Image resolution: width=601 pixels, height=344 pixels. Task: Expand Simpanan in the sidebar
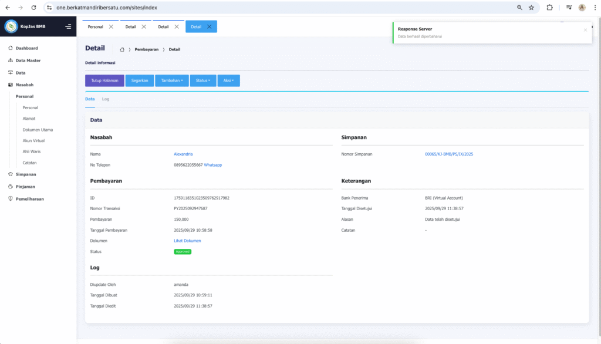[26, 174]
